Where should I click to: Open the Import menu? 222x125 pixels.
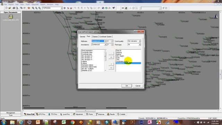coord(11,5)
